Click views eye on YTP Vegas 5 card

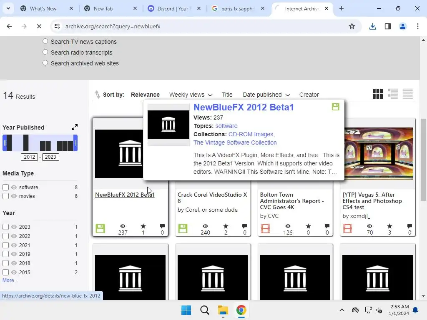(369, 226)
